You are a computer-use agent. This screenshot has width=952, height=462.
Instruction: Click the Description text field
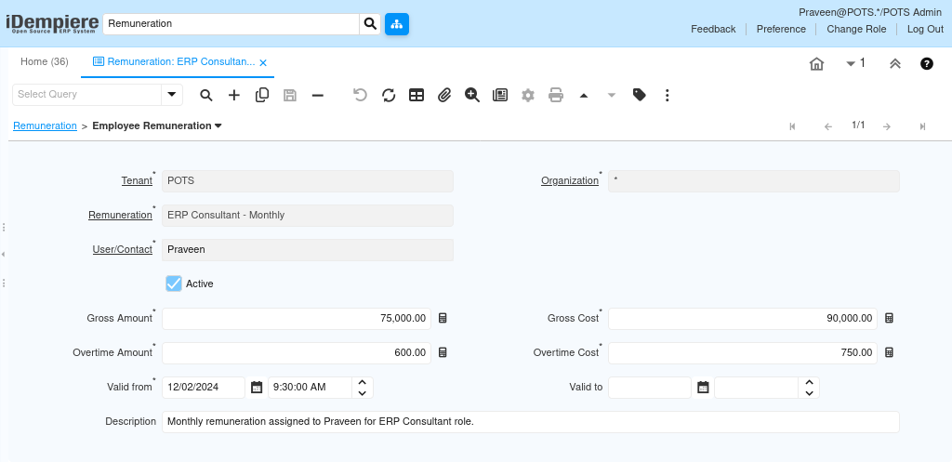[531, 422]
